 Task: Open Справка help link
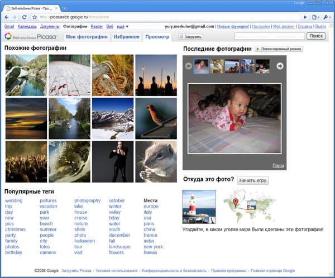[x=305, y=26]
